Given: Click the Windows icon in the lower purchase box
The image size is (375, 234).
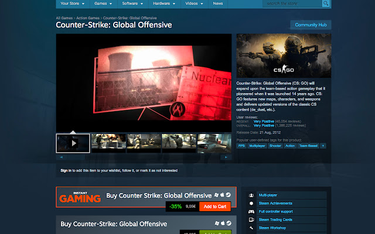Looking at the screenshot, I should pos(217,223).
